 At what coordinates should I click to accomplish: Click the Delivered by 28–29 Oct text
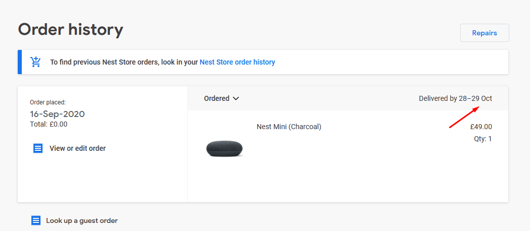point(455,99)
